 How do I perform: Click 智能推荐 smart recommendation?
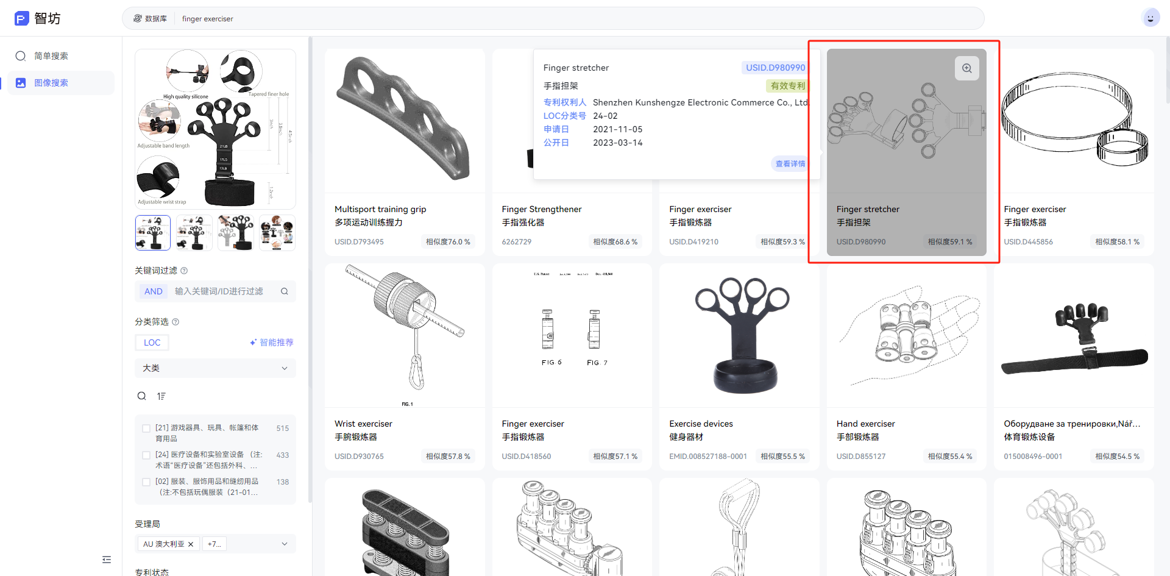click(x=272, y=343)
